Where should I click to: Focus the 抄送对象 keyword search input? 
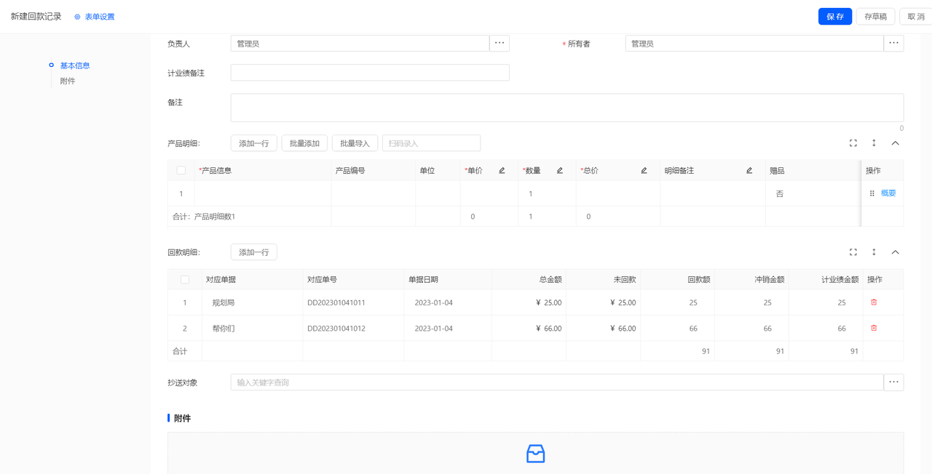coord(557,382)
